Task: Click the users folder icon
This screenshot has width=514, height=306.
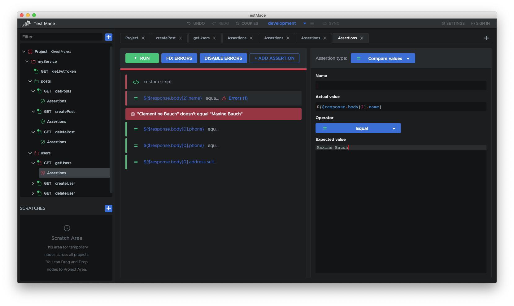Action: (x=37, y=153)
